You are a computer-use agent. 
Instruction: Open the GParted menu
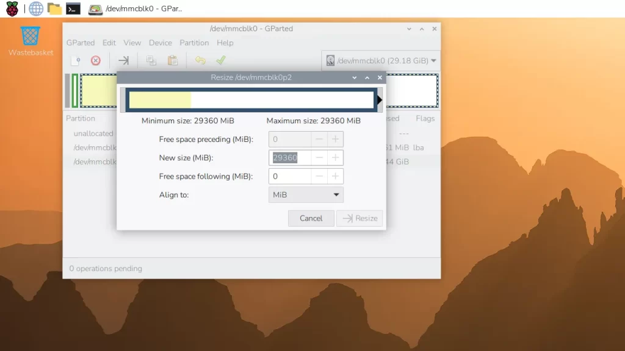pyautogui.click(x=81, y=43)
